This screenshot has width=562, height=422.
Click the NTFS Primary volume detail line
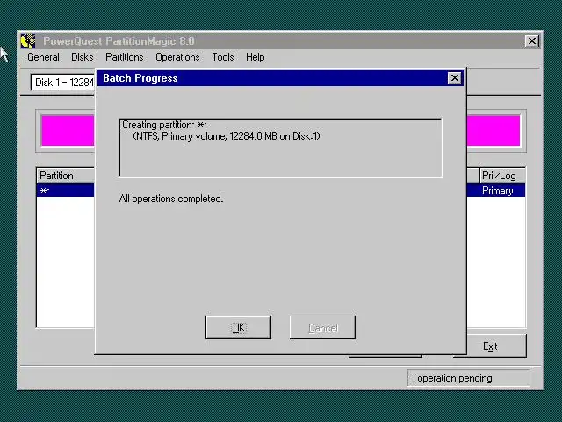(x=227, y=136)
